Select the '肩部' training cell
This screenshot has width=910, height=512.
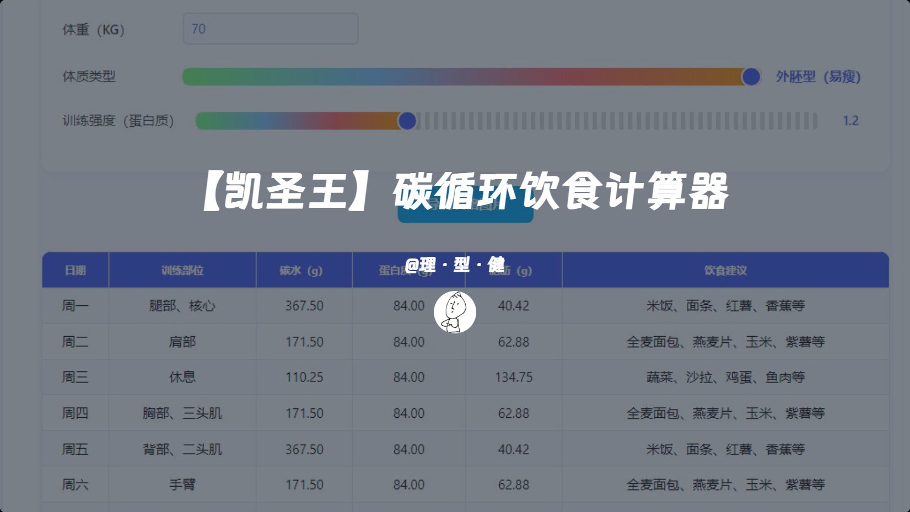pos(182,342)
